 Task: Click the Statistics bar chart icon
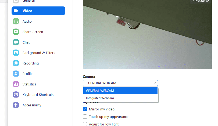(x=16, y=84)
